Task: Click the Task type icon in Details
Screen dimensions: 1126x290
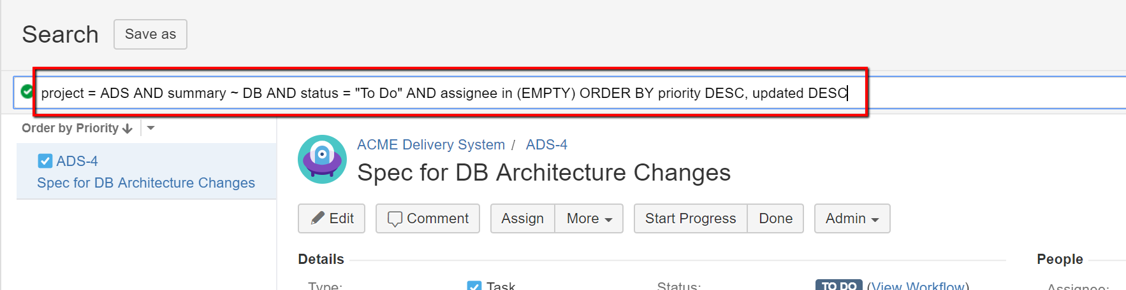Action: click(x=474, y=286)
